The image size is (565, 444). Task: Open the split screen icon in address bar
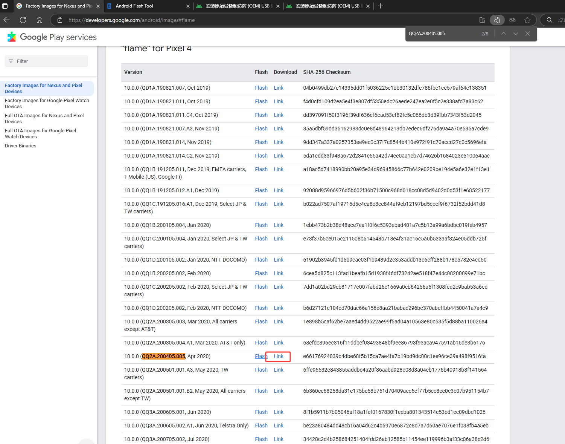[x=482, y=20]
